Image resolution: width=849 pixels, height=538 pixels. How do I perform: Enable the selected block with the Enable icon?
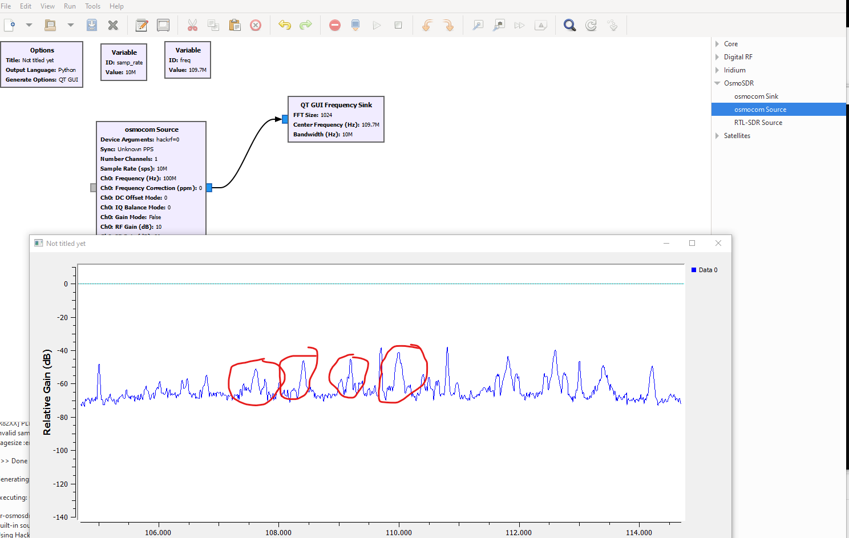tap(478, 25)
